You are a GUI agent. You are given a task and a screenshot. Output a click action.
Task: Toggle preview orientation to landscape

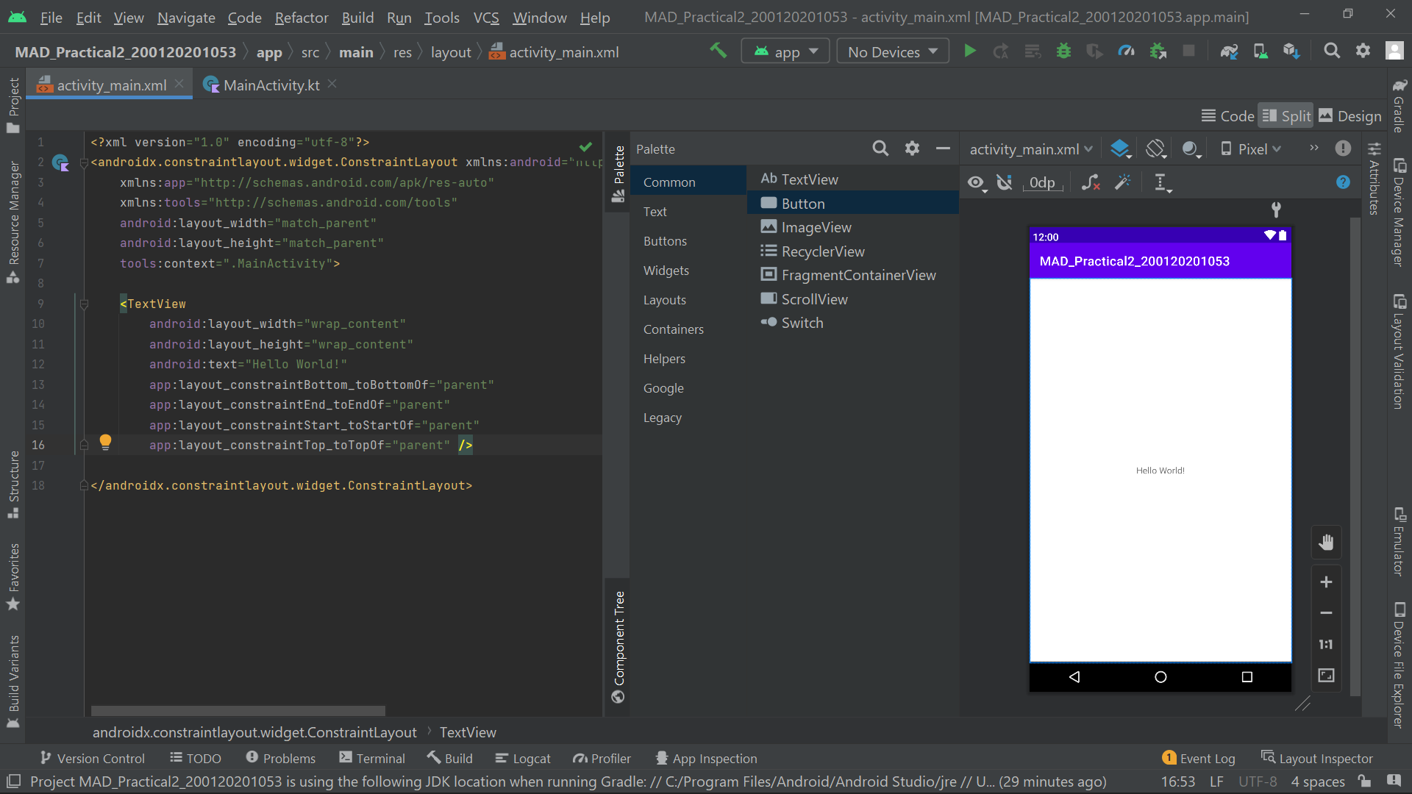(1156, 149)
